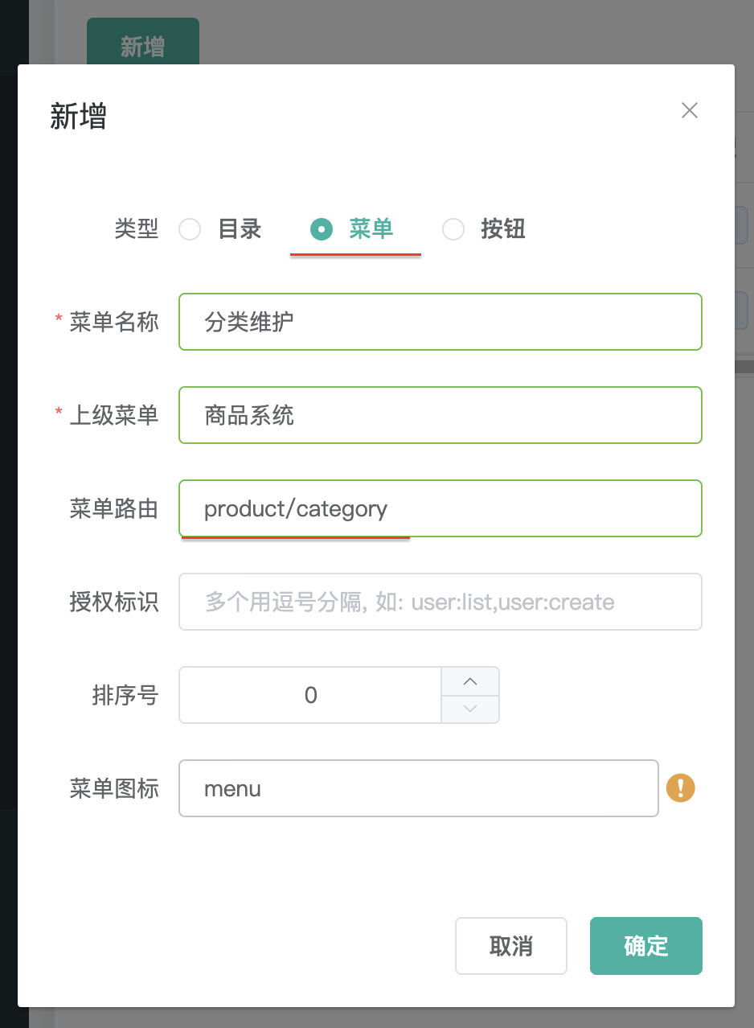The height and width of the screenshot is (1028, 754).
Task: Select the 按钮 type radio button
Action: click(x=453, y=229)
